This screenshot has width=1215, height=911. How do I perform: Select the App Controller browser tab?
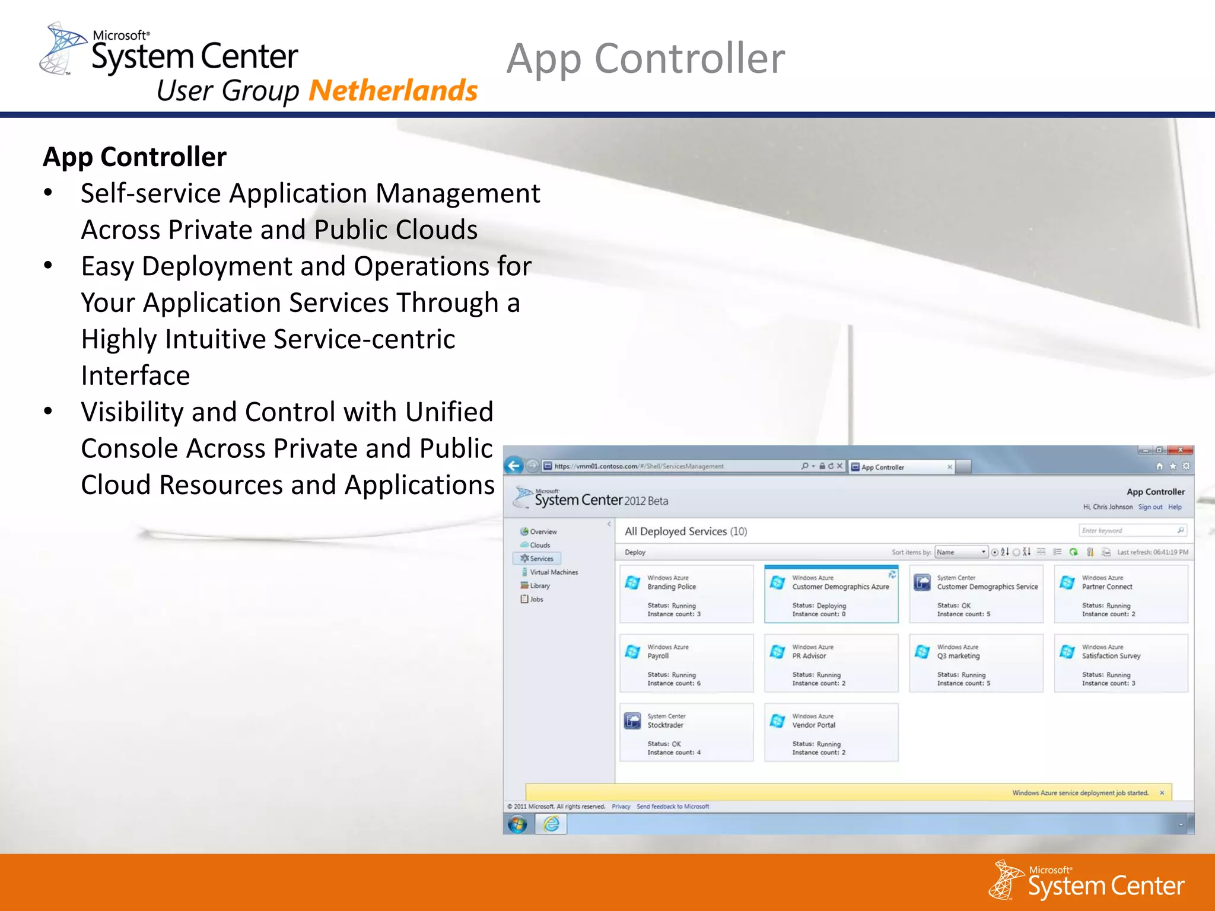point(902,467)
